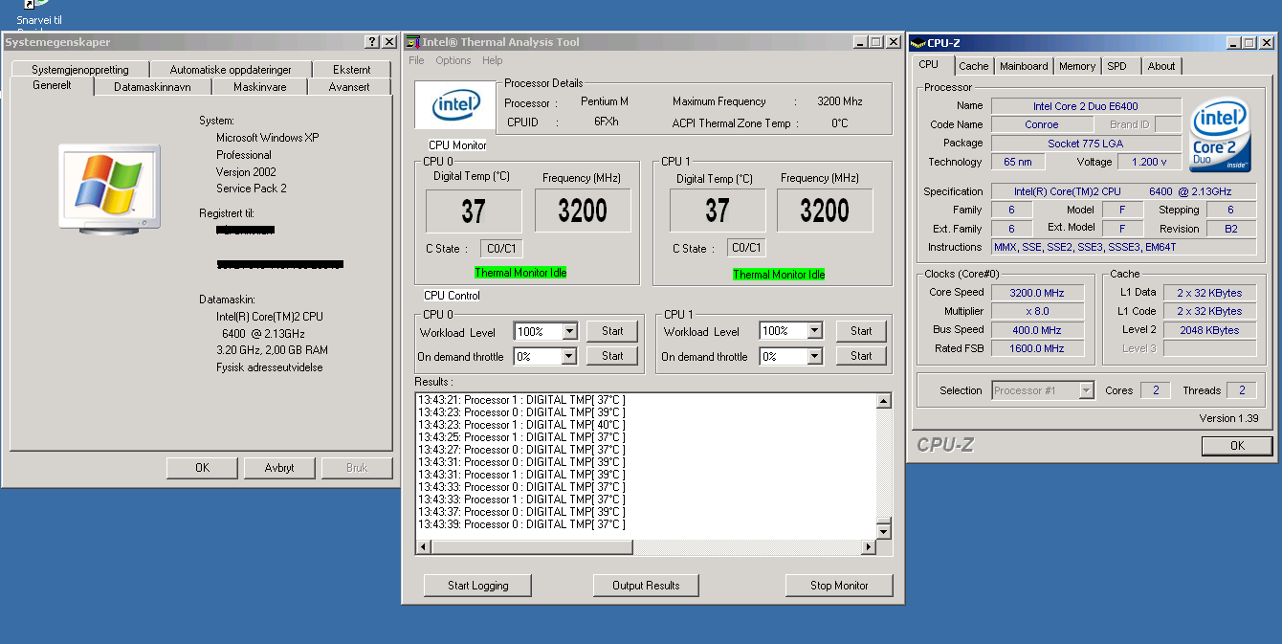Click the Stop Monitor button
Screen dimensions: 1282x644
tap(839, 586)
